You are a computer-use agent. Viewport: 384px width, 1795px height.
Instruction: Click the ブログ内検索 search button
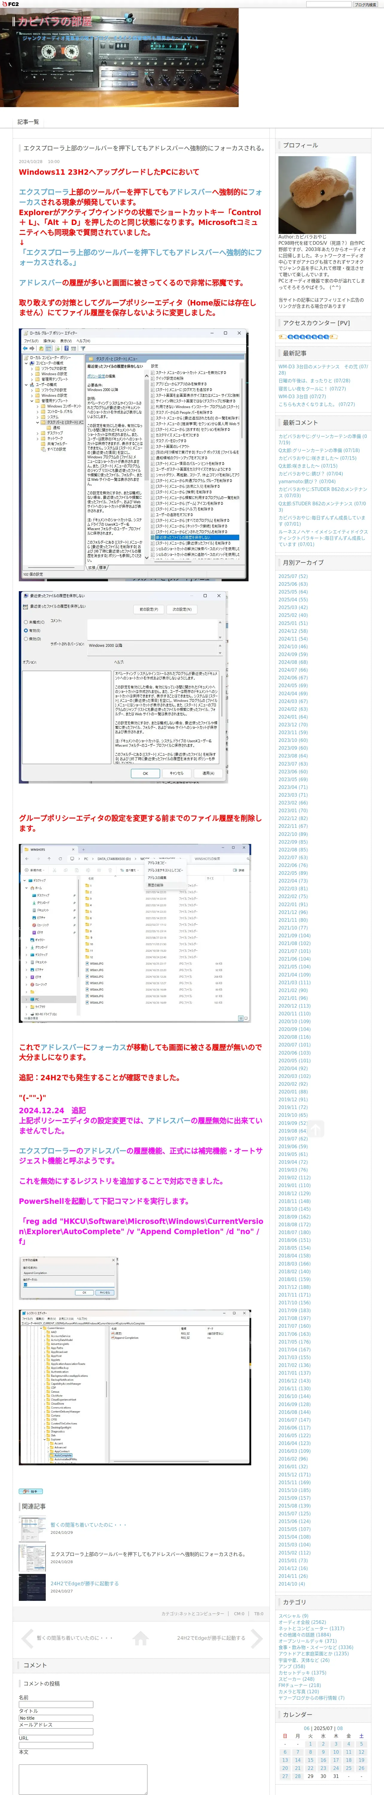tap(365, 4)
